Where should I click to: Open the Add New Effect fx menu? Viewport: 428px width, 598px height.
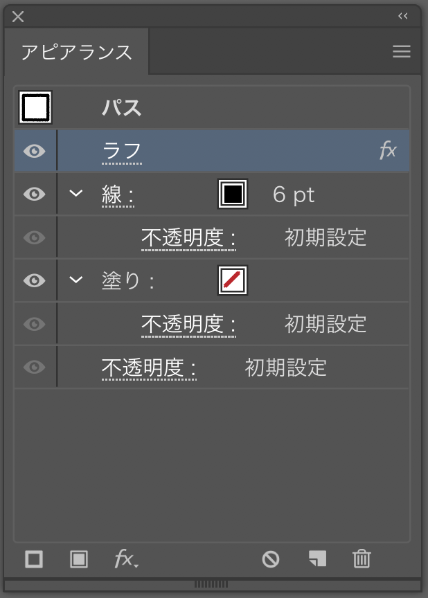tap(126, 559)
